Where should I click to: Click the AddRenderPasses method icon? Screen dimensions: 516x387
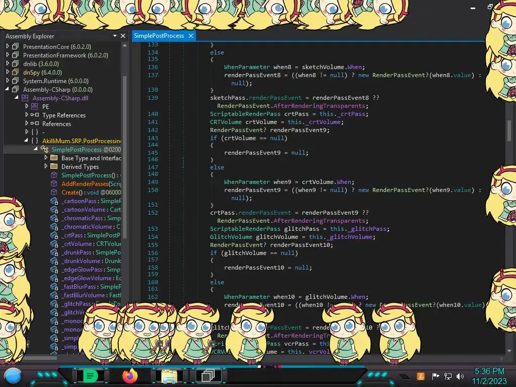click(54, 183)
